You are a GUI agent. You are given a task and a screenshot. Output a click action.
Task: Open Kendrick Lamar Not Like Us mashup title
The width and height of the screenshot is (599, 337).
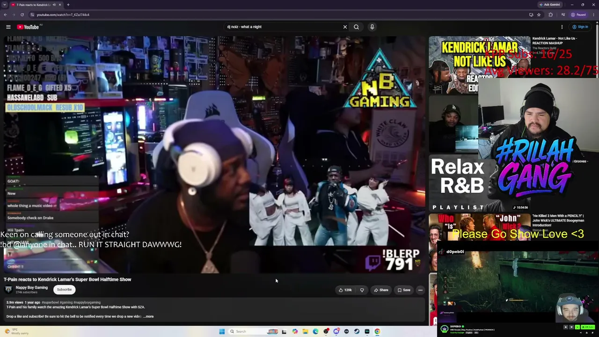[555, 41]
